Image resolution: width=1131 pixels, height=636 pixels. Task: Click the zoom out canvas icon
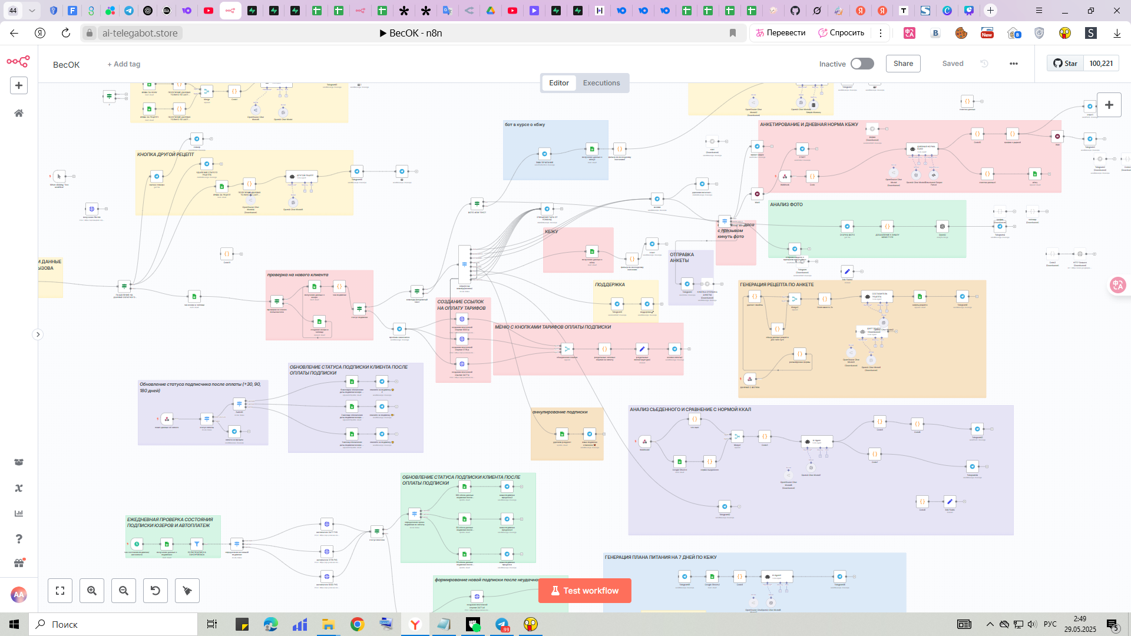click(124, 591)
